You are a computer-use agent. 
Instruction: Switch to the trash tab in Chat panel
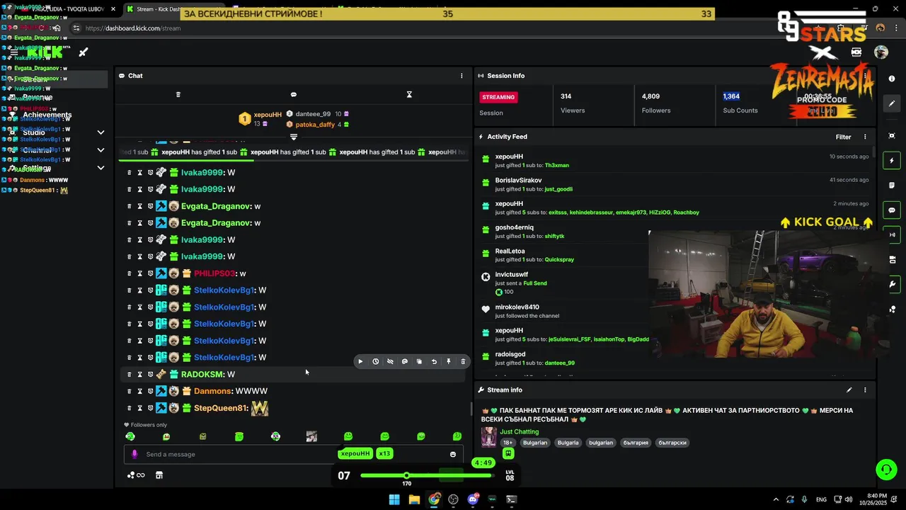[178, 94]
